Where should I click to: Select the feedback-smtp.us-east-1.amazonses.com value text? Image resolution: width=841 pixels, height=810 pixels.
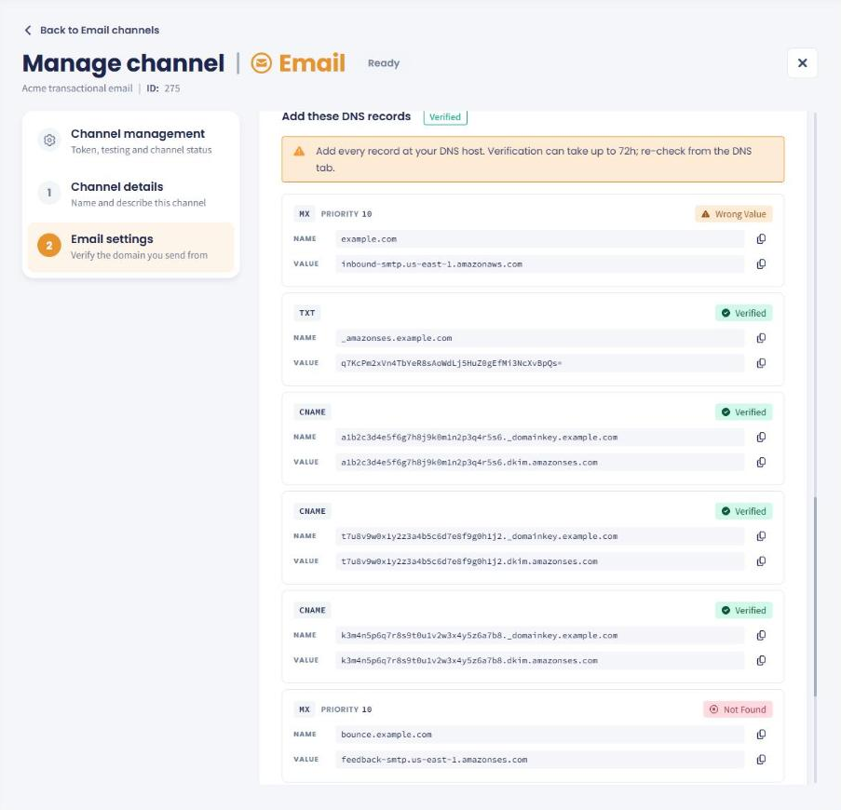coord(434,760)
